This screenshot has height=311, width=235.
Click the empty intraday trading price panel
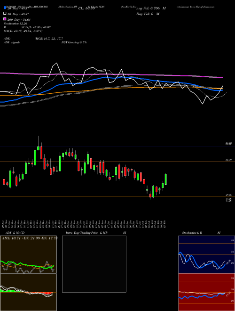[x=94, y=264]
